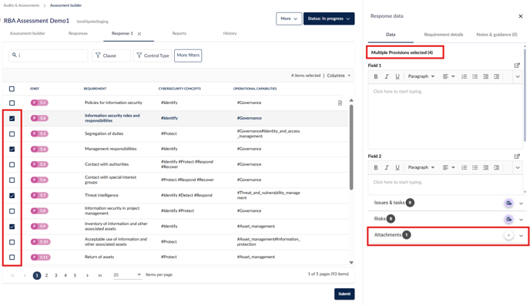Filter by Clause
The width and height of the screenshot is (530, 306).
pyautogui.click(x=111, y=55)
